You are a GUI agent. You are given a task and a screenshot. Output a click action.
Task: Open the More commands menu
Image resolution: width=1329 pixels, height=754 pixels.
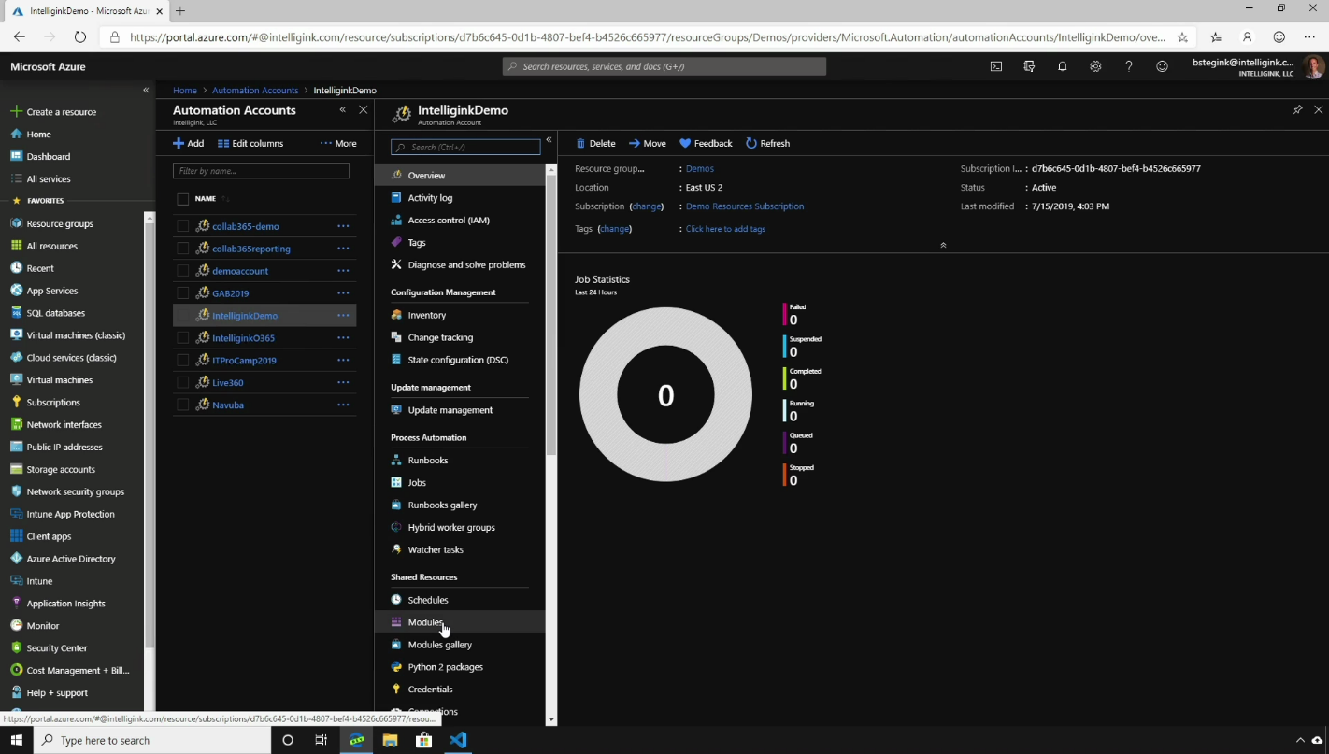click(338, 144)
